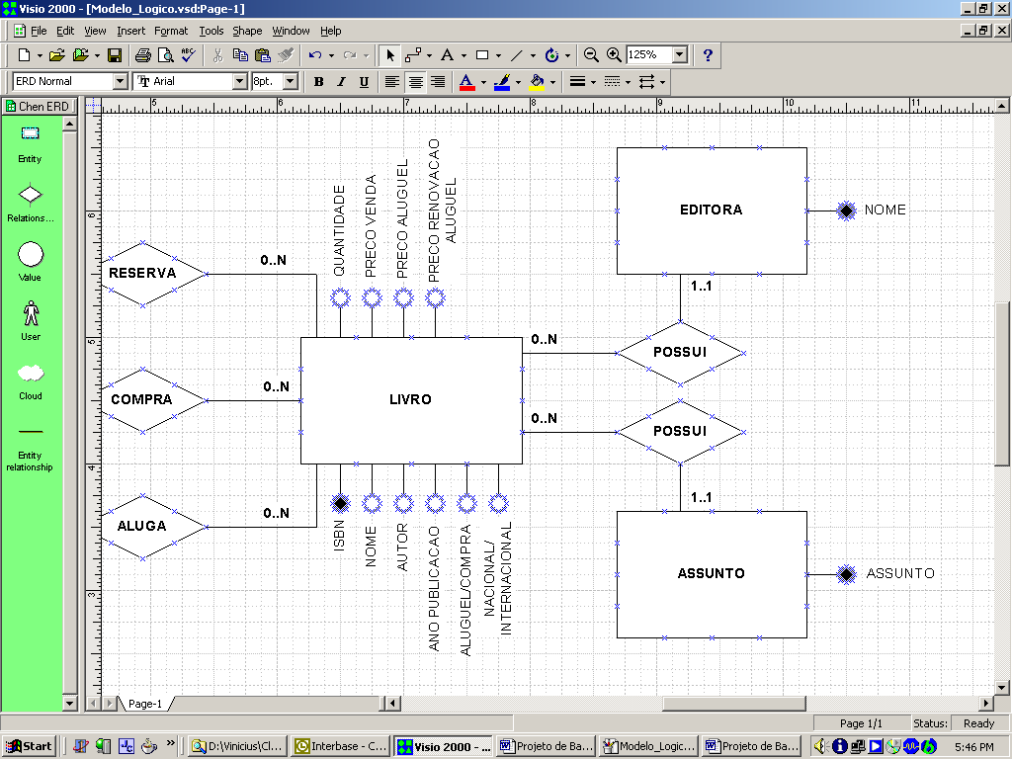Pick the User stencil shape

pos(31,313)
